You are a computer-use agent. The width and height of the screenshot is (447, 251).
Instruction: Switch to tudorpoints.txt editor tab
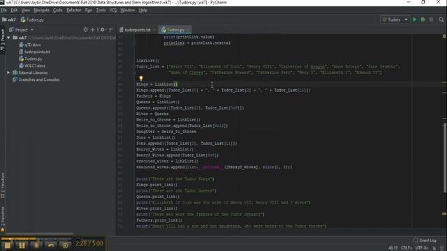138,29
